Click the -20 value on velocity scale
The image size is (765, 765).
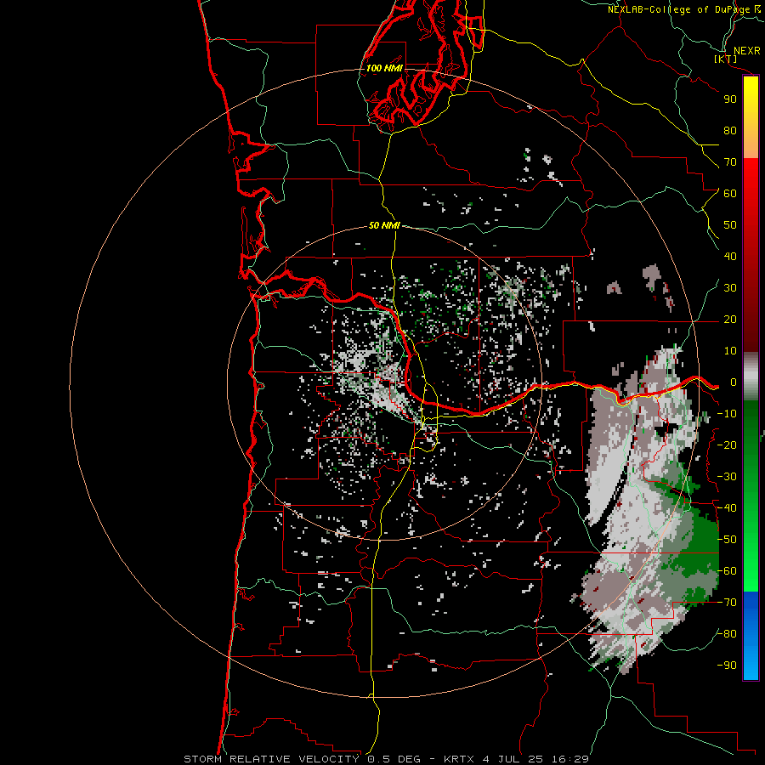point(727,445)
